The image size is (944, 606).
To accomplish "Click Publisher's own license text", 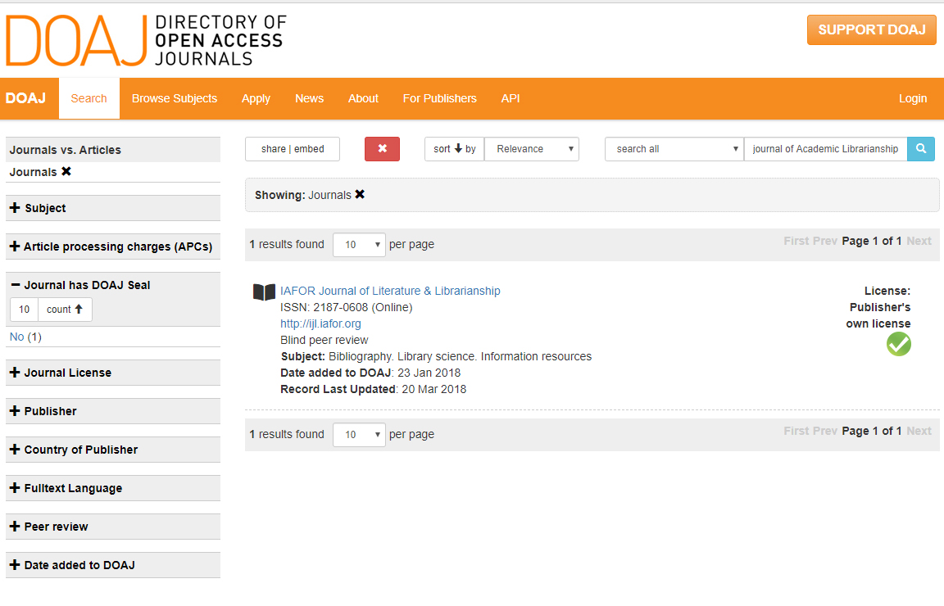I will [878, 315].
